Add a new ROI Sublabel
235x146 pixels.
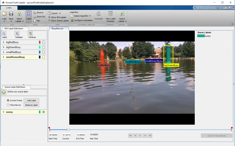coord(17,35)
